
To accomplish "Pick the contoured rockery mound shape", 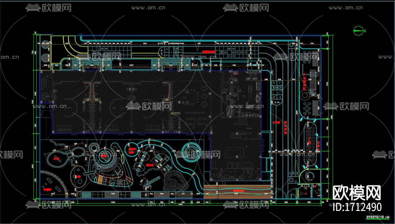I will 175,180.
